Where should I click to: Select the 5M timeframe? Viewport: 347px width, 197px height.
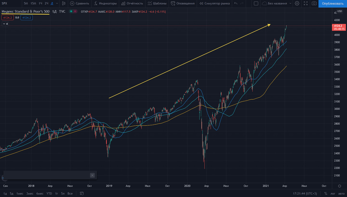26,3
